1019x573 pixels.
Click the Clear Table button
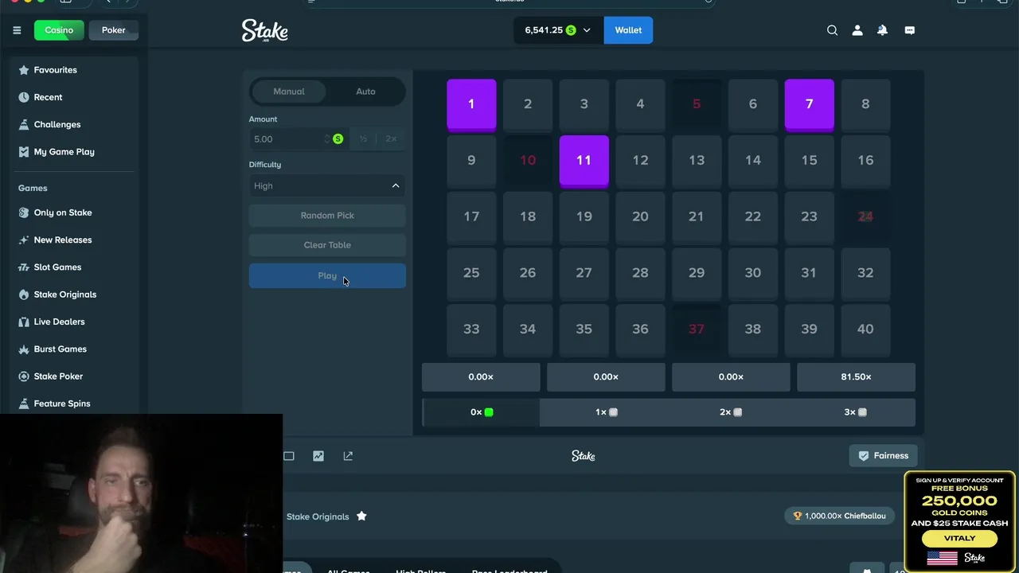click(327, 245)
